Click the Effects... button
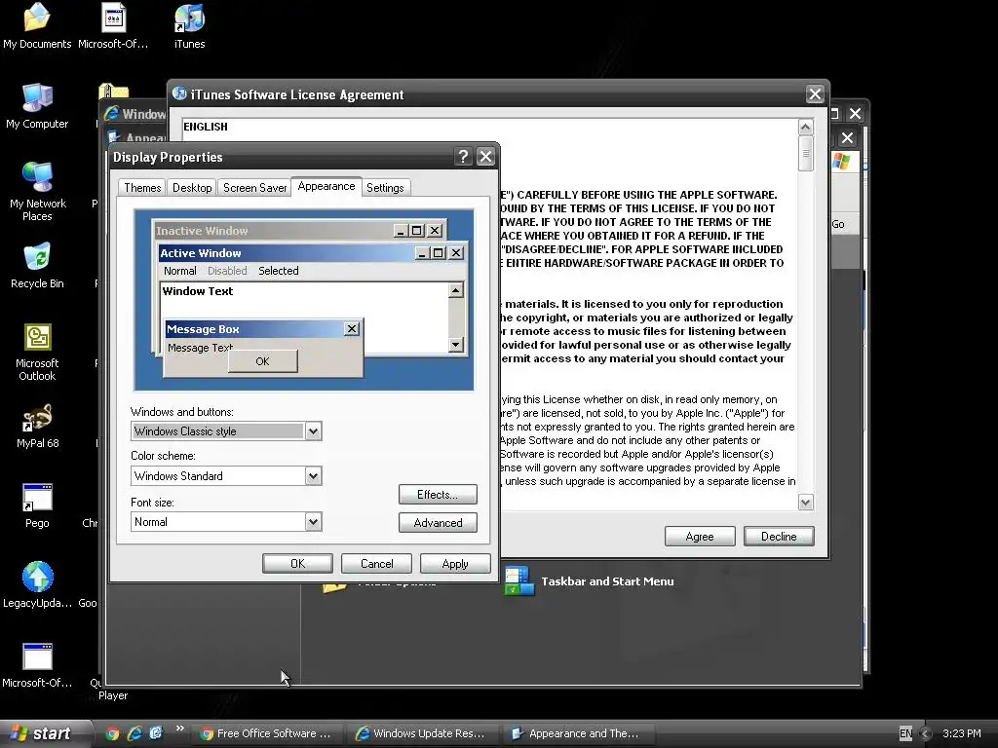Image resolution: width=998 pixels, height=748 pixels. tap(438, 494)
